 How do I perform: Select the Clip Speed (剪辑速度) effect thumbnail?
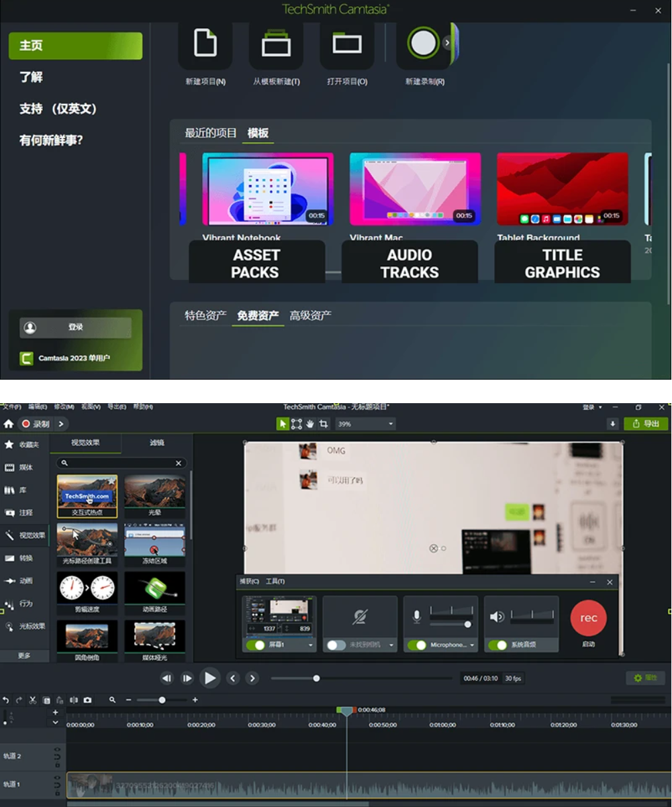[x=87, y=589]
